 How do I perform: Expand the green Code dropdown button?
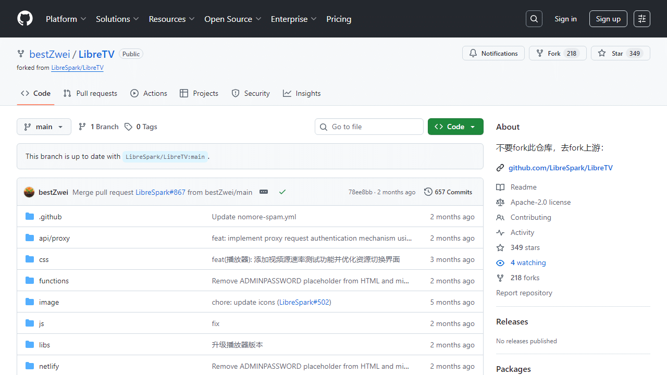tap(455, 127)
